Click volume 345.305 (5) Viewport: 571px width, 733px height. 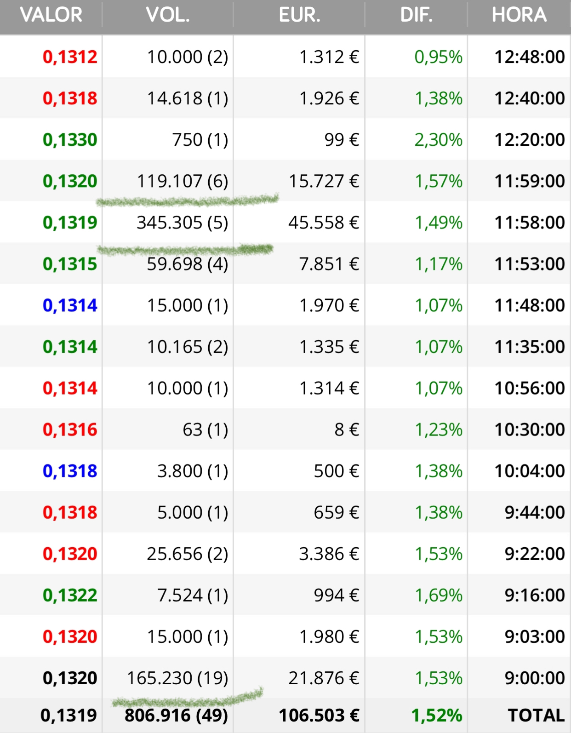point(183,223)
